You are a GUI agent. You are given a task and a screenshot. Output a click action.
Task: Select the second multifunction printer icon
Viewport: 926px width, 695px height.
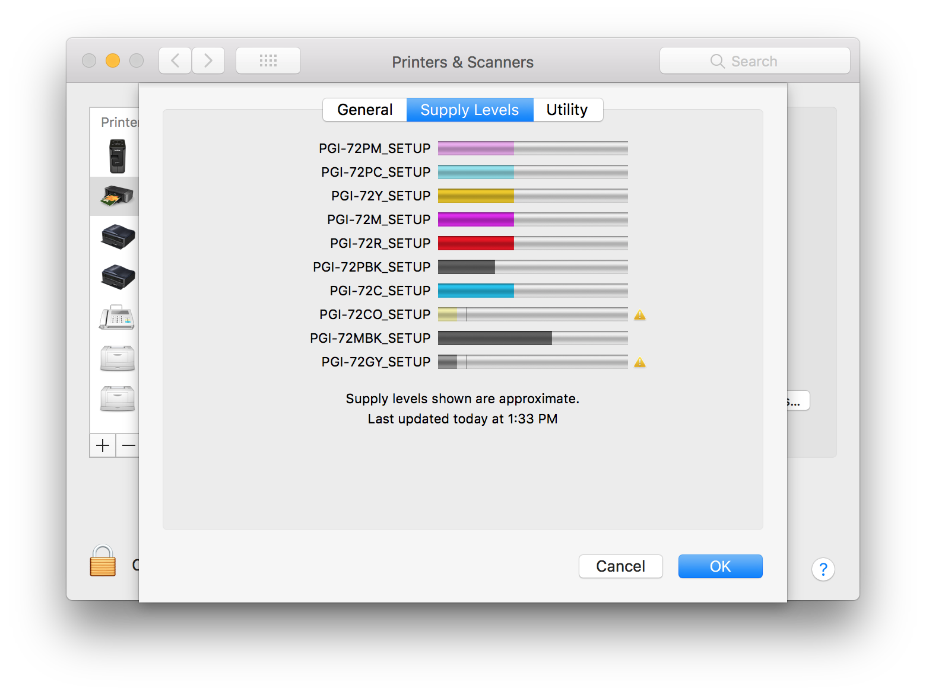coord(116,277)
